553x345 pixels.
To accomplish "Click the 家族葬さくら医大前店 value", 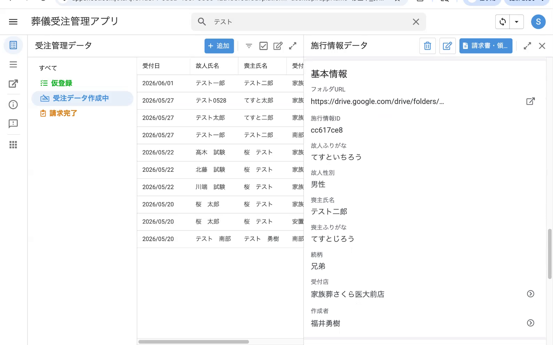I will (x=347, y=294).
